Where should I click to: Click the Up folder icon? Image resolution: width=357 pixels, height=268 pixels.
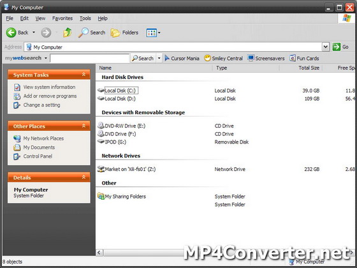tap(68, 33)
